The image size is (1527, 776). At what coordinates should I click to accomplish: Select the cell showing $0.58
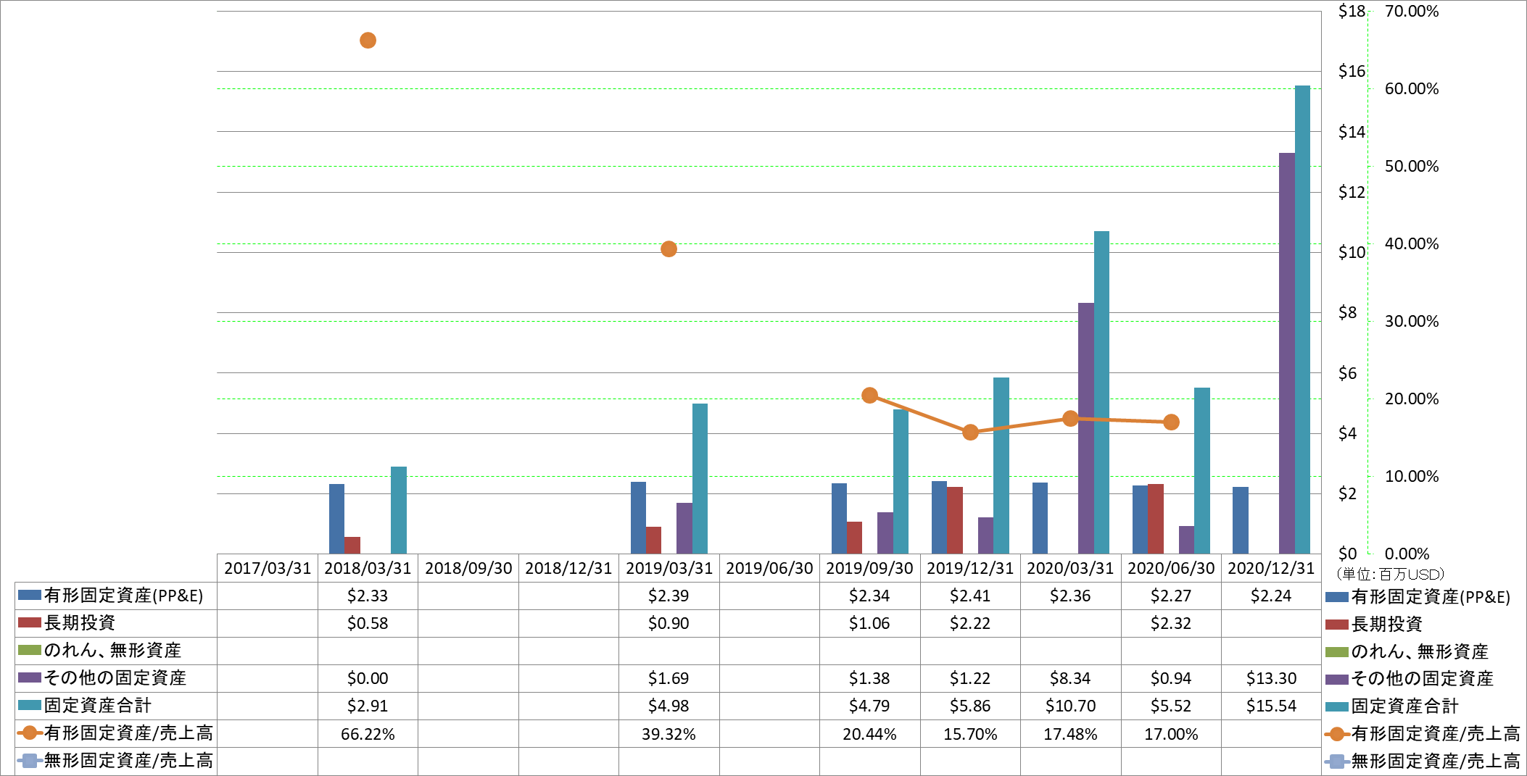pyautogui.click(x=368, y=623)
